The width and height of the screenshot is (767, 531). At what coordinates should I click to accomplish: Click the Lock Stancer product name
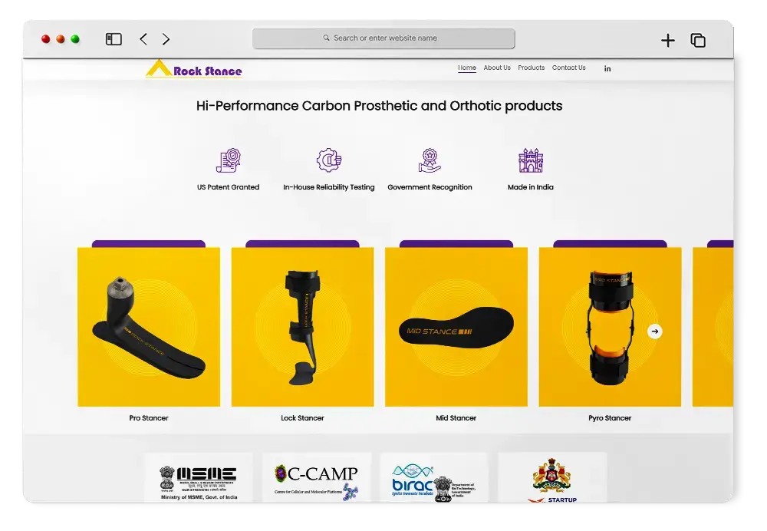[302, 418]
